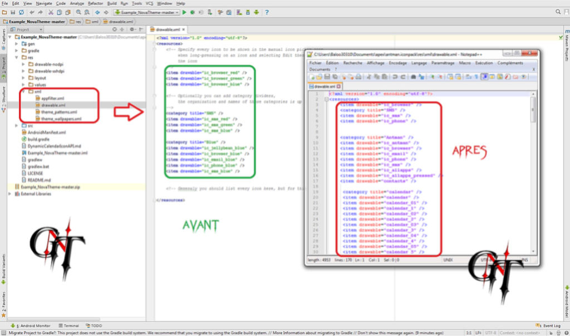Click the Redo icon in Notepad++ toolbar
This screenshot has width=570, height=336.
[403, 77]
